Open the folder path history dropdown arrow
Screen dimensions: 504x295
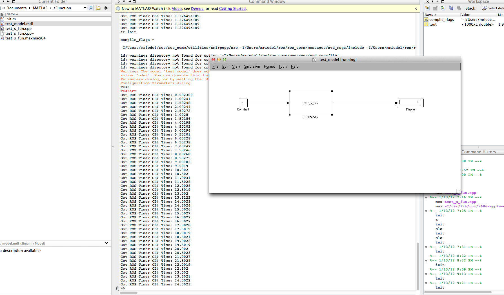tap(85, 8)
